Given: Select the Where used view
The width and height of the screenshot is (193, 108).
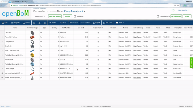Looking at the screenshot, I should [73, 23].
